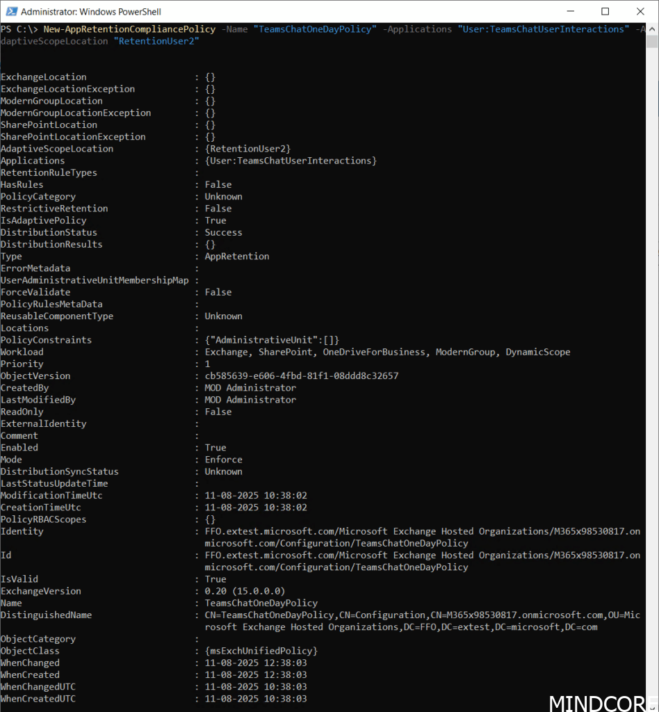This screenshot has height=712, width=659.
Task: Click the Mode value Enforce
Action: pyautogui.click(x=223, y=460)
